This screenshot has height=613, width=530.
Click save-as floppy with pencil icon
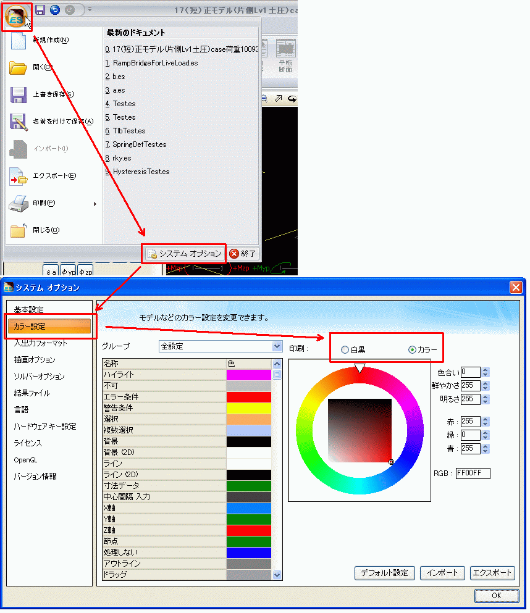[19, 122]
